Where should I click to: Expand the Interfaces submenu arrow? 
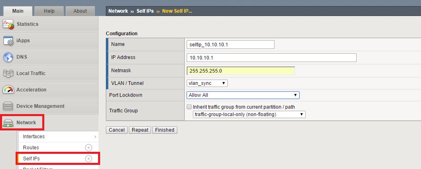(x=95, y=137)
